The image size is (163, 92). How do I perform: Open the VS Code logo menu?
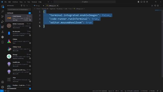[2, 2]
